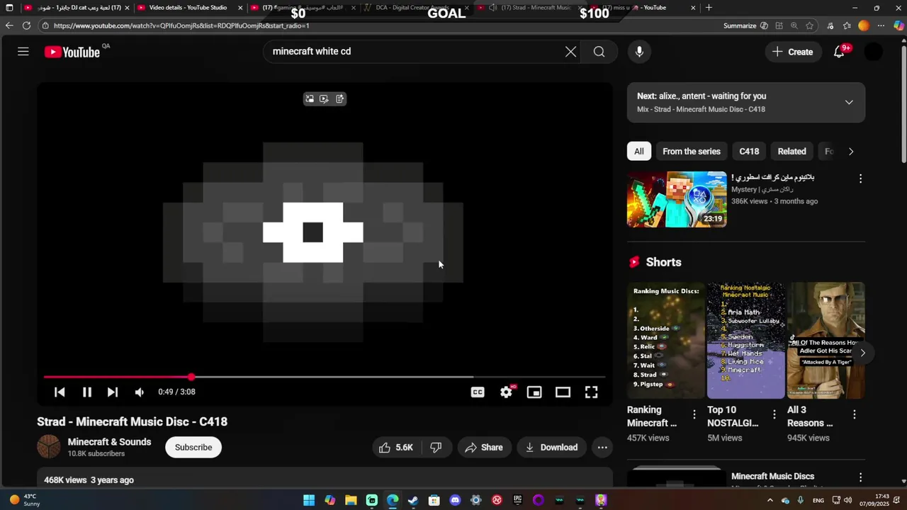The width and height of the screenshot is (907, 510).
Task: Select the From the series chip
Action: tap(692, 152)
